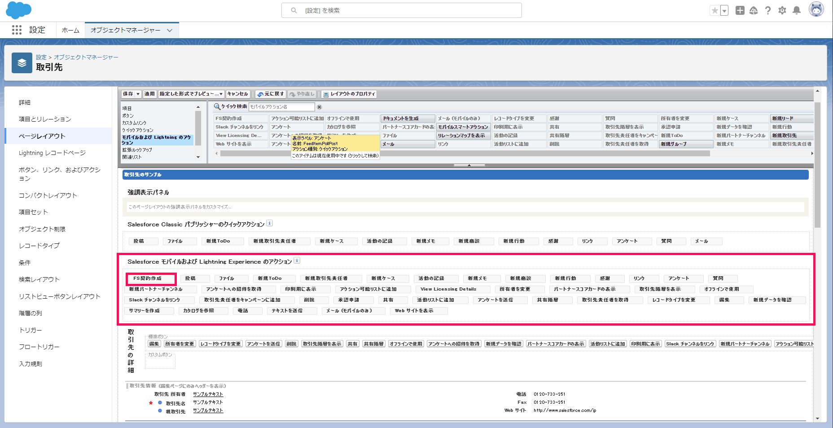The height and width of the screenshot is (428, 833).
Task: Open the Help question mark icon
Action: [x=768, y=10]
